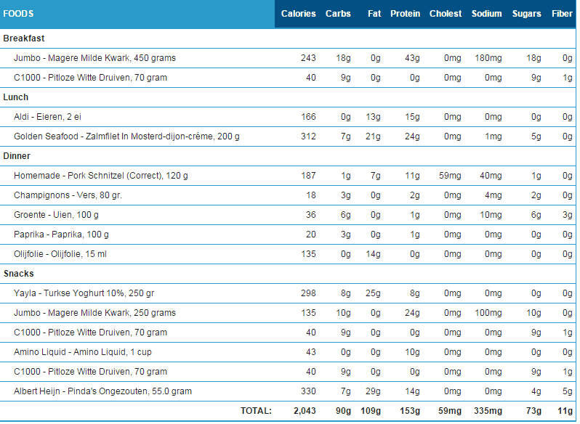Image resolution: width=580 pixels, height=424 pixels.
Task: Click the Snacks meal heading
Action: click(x=19, y=274)
